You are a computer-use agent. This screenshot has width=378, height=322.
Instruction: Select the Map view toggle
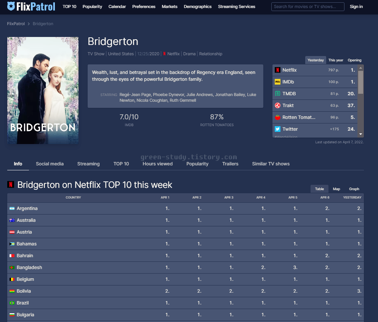click(x=336, y=189)
